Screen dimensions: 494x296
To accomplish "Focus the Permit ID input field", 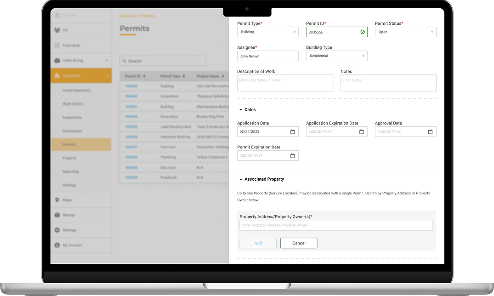I will pyautogui.click(x=336, y=32).
